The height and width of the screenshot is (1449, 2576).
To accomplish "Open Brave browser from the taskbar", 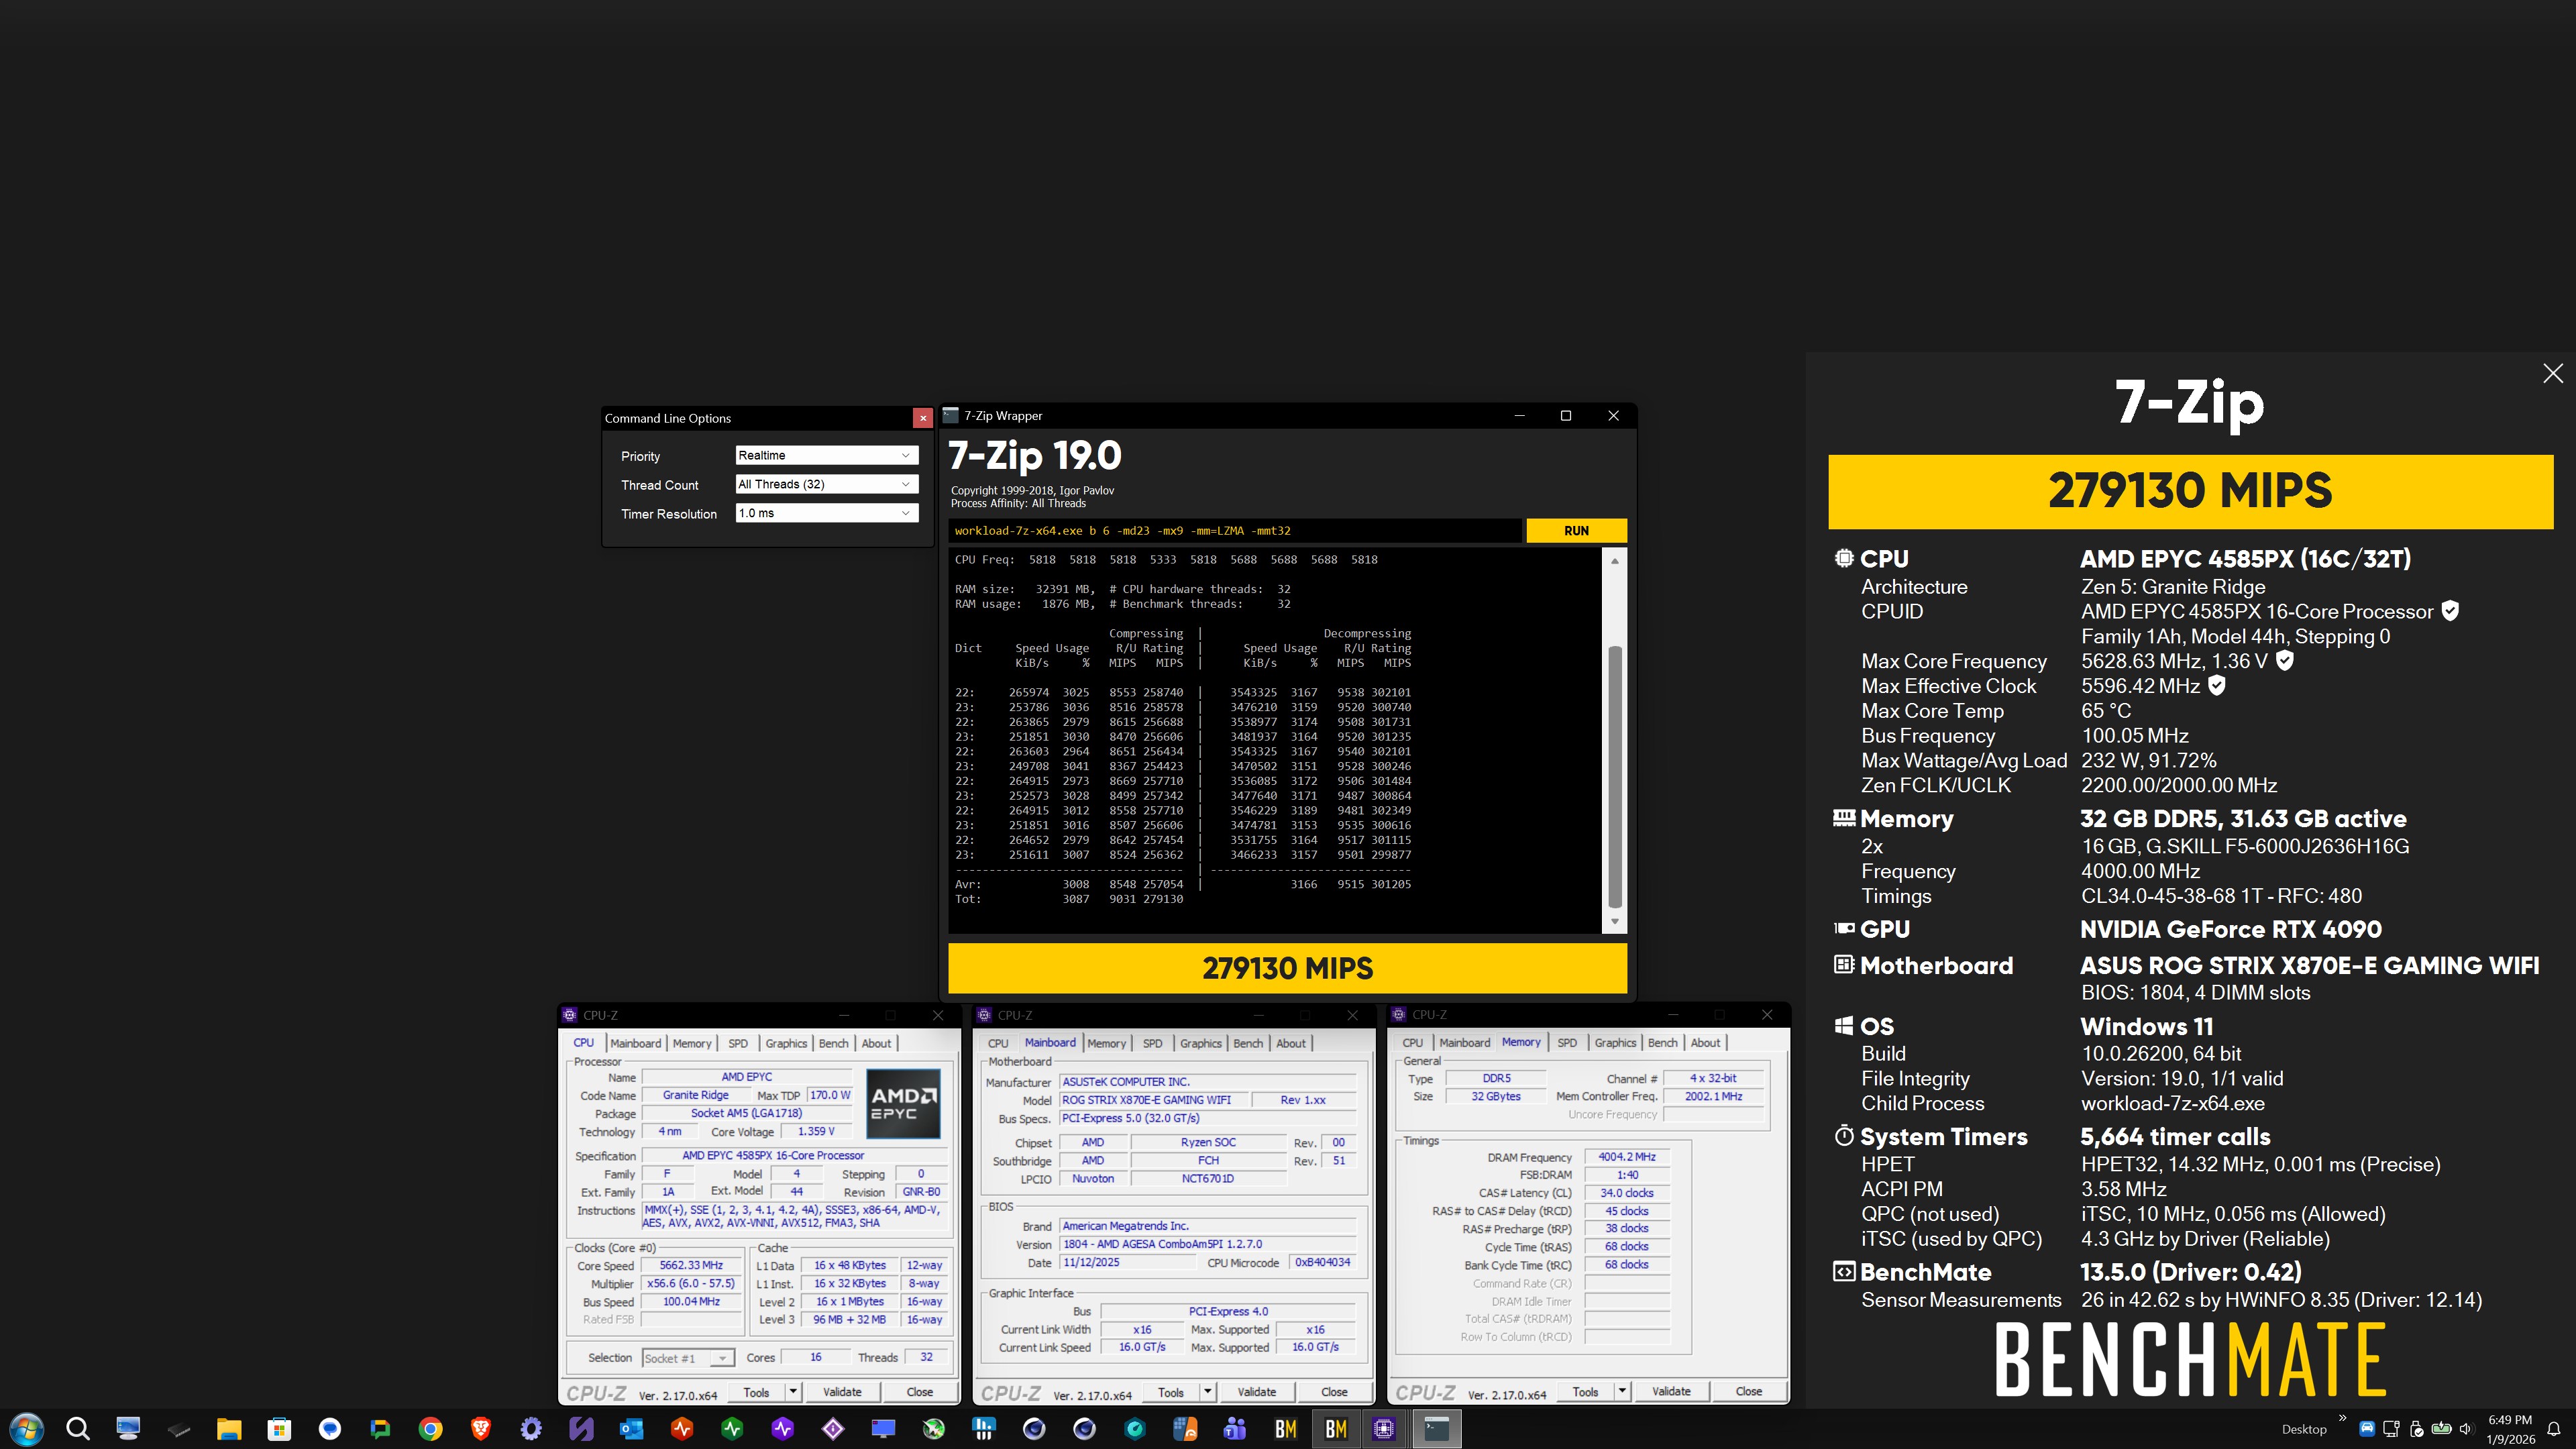I will tap(480, 1429).
